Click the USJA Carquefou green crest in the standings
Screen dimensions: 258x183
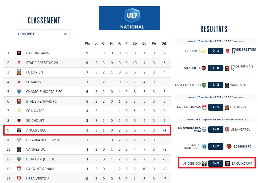(x=19, y=159)
